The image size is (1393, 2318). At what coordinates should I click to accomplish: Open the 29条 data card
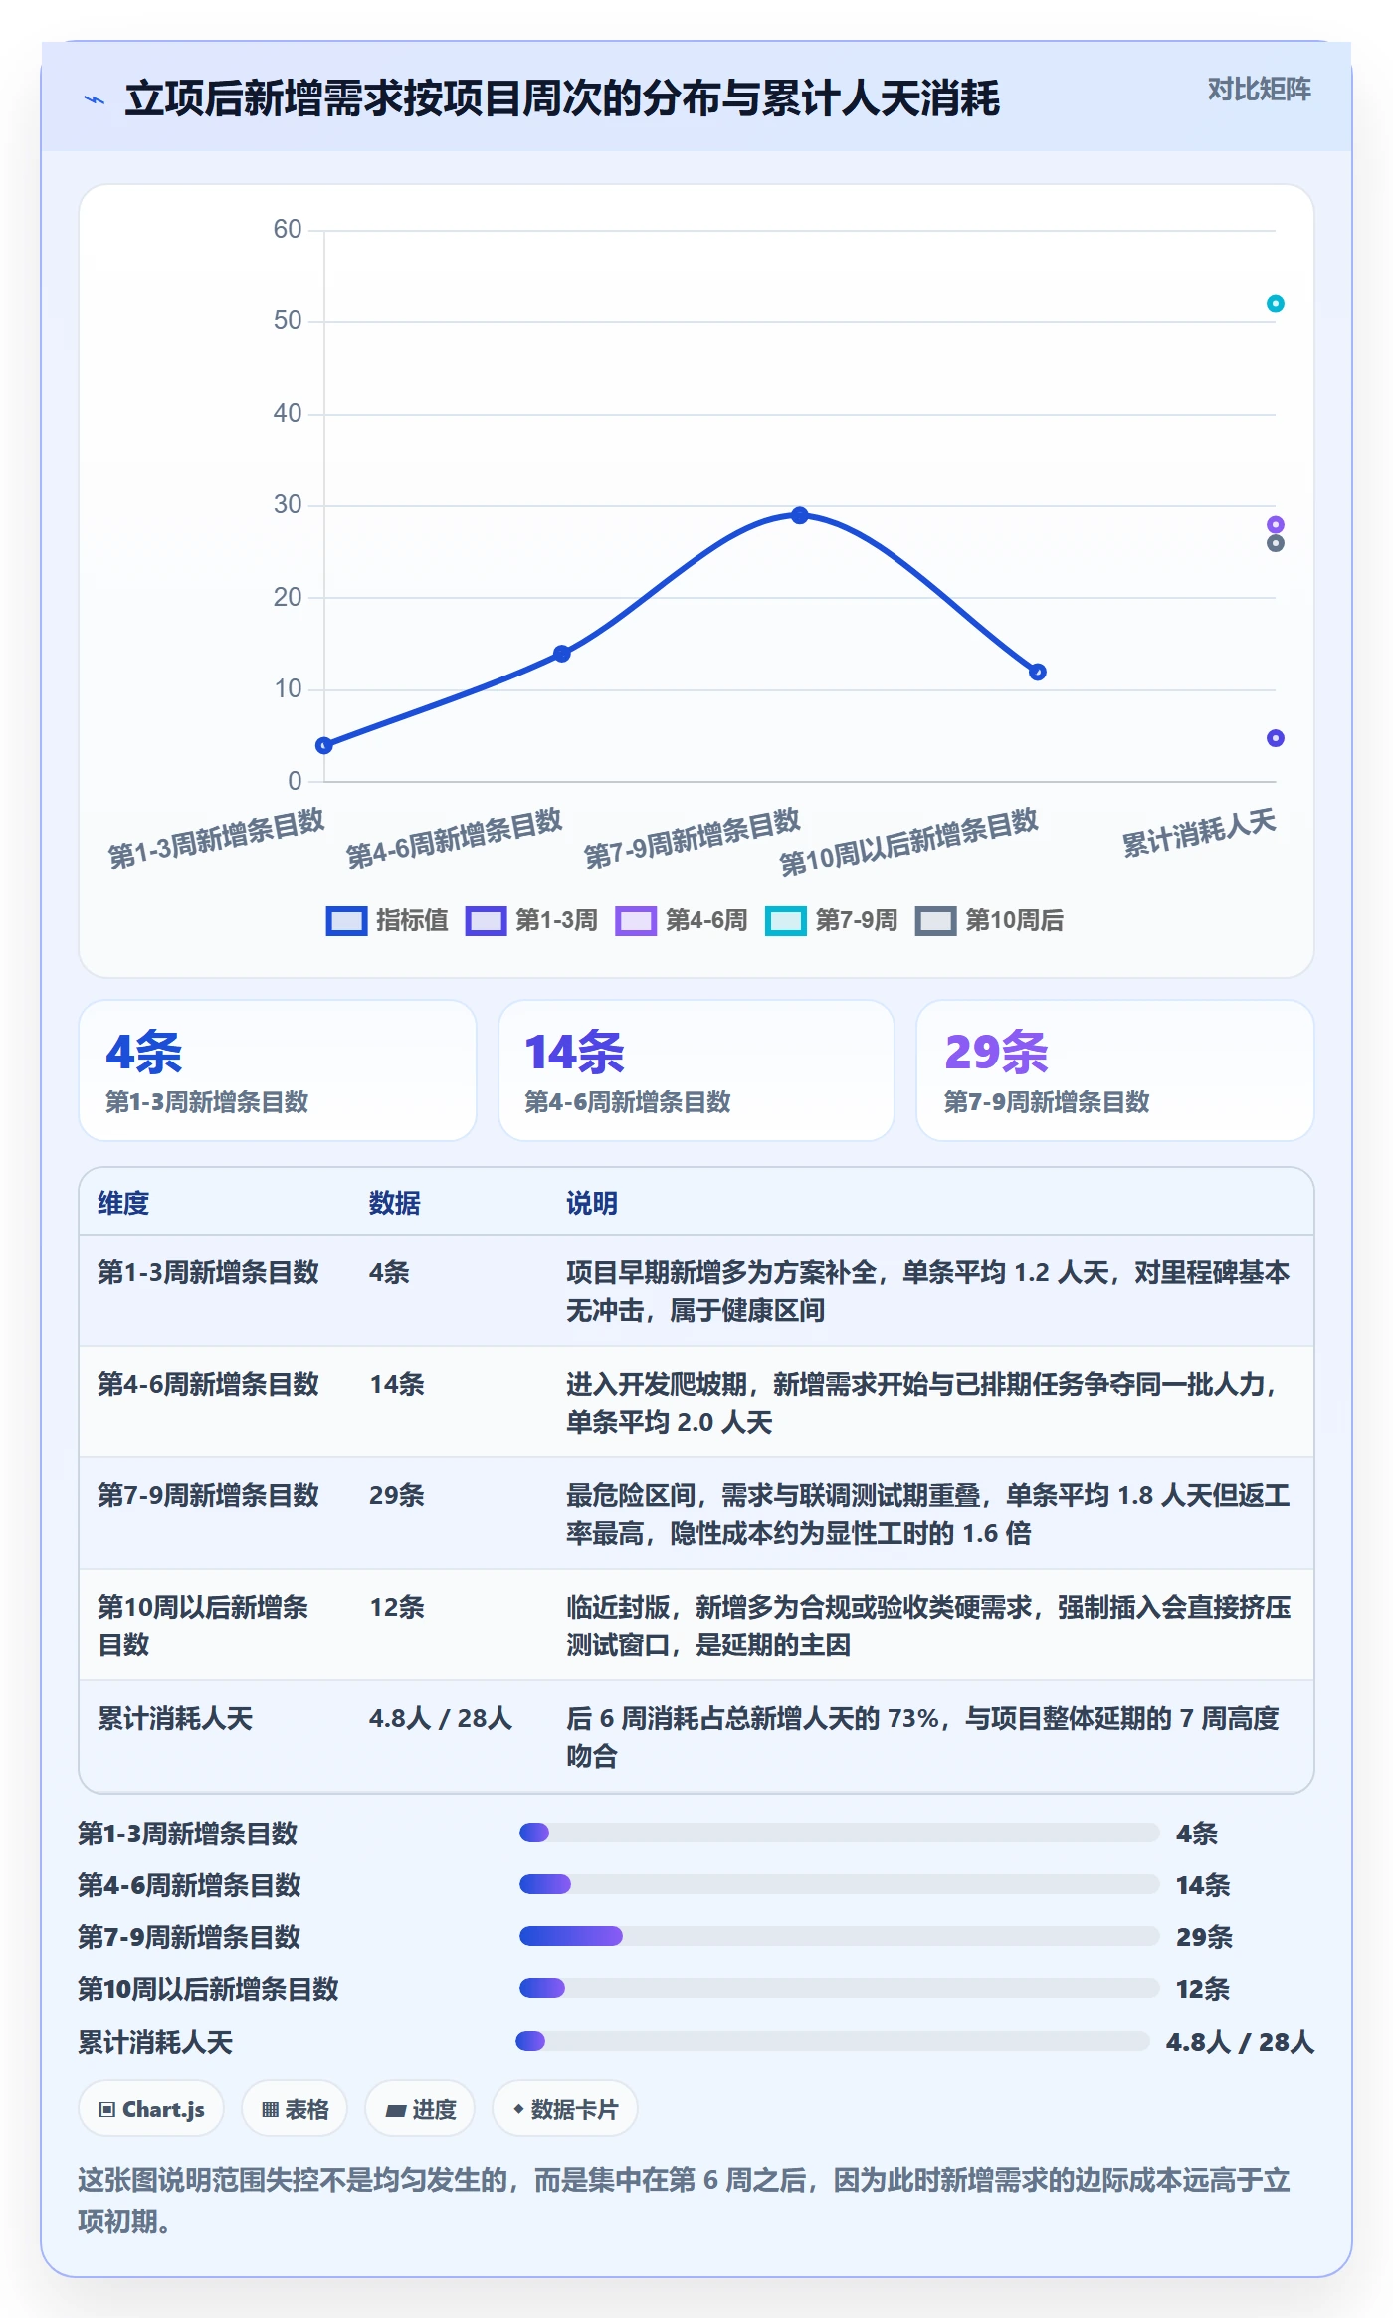click(x=1115, y=1070)
